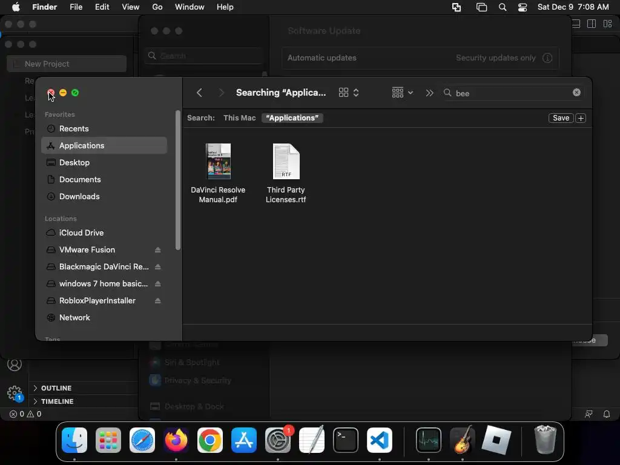Open Network in Finder sidebar
The image size is (620, 465).
point(104,317)
